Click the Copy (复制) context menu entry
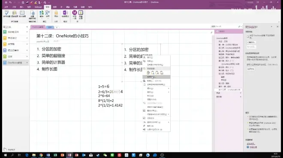The image size is (283, 158). (x=157, y=61)
